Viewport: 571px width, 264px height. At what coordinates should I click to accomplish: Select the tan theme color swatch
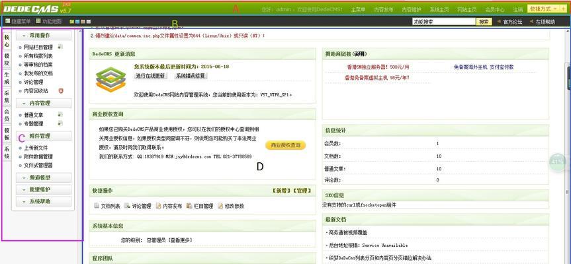83,22
